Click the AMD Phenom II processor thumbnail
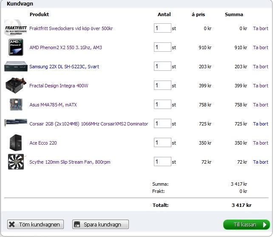The image size is (273, 237). coord(16,47)
